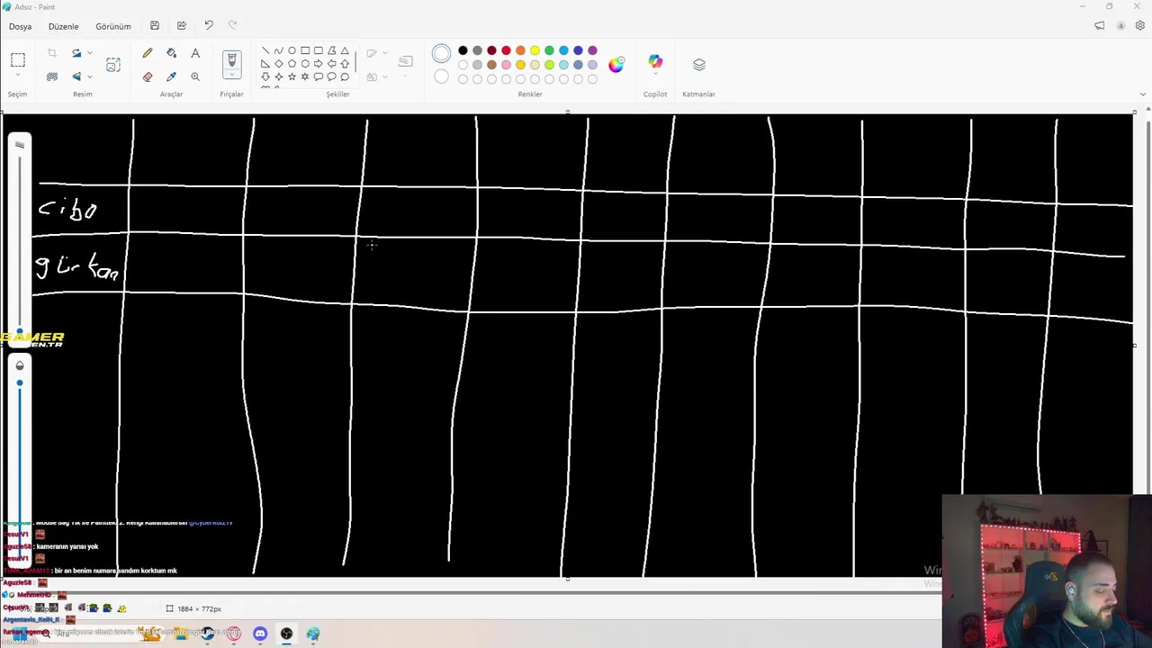This screenshot has height=648, width=1152.
Task: Open OBS Studio from the taskbar
Action: pos(286,634)
